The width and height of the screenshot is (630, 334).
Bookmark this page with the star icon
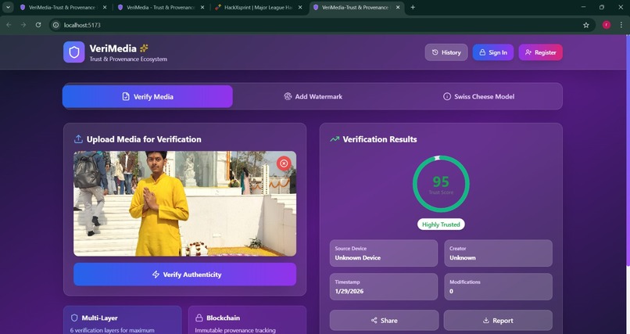(x=586, y=25)
